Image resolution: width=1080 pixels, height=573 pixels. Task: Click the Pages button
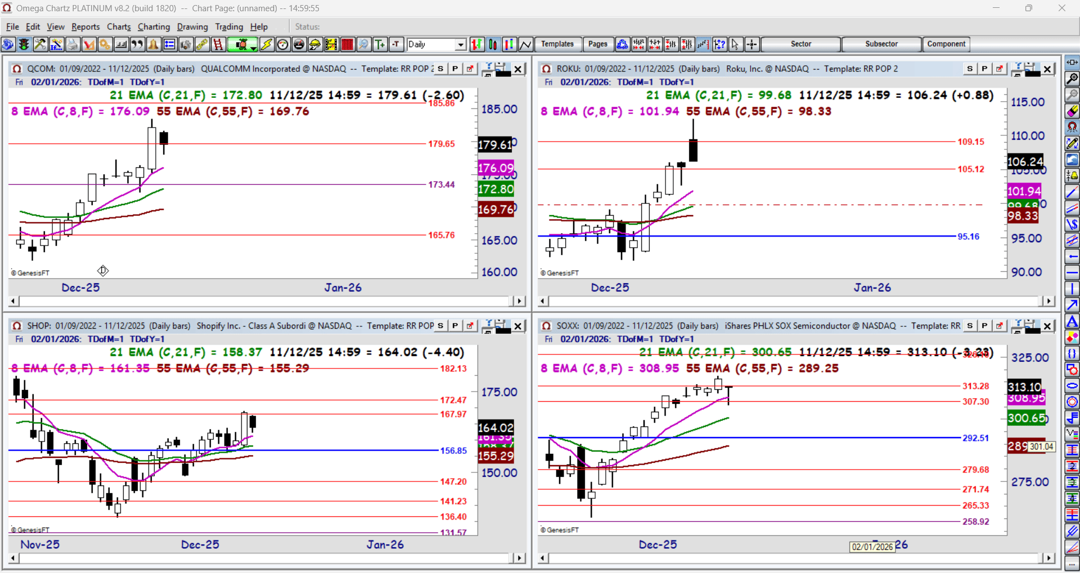[x=598, y=44]
